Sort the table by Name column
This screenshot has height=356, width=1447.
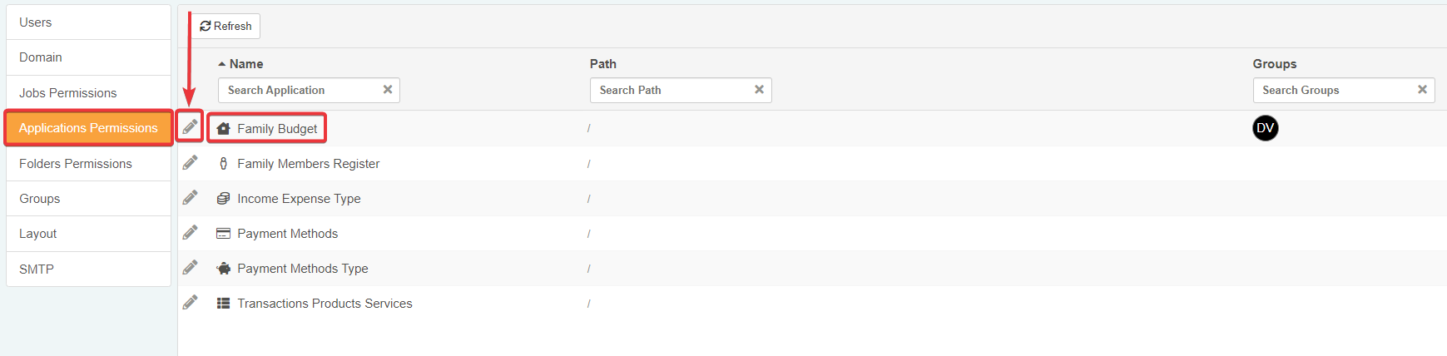pyautogui.click(x=245, y=64)
